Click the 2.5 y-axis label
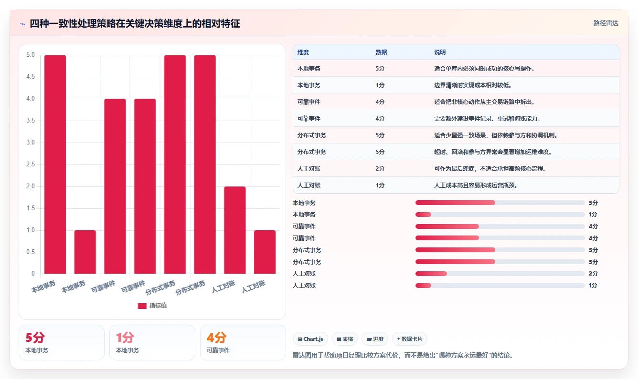 (x=31, y=164)
